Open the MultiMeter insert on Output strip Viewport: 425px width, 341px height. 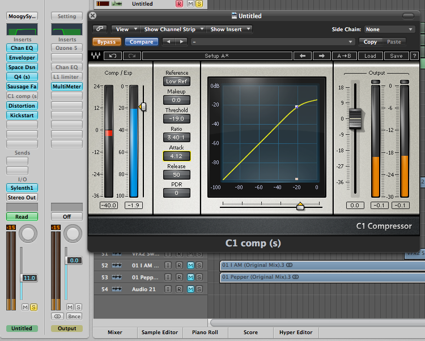(67, 87)
